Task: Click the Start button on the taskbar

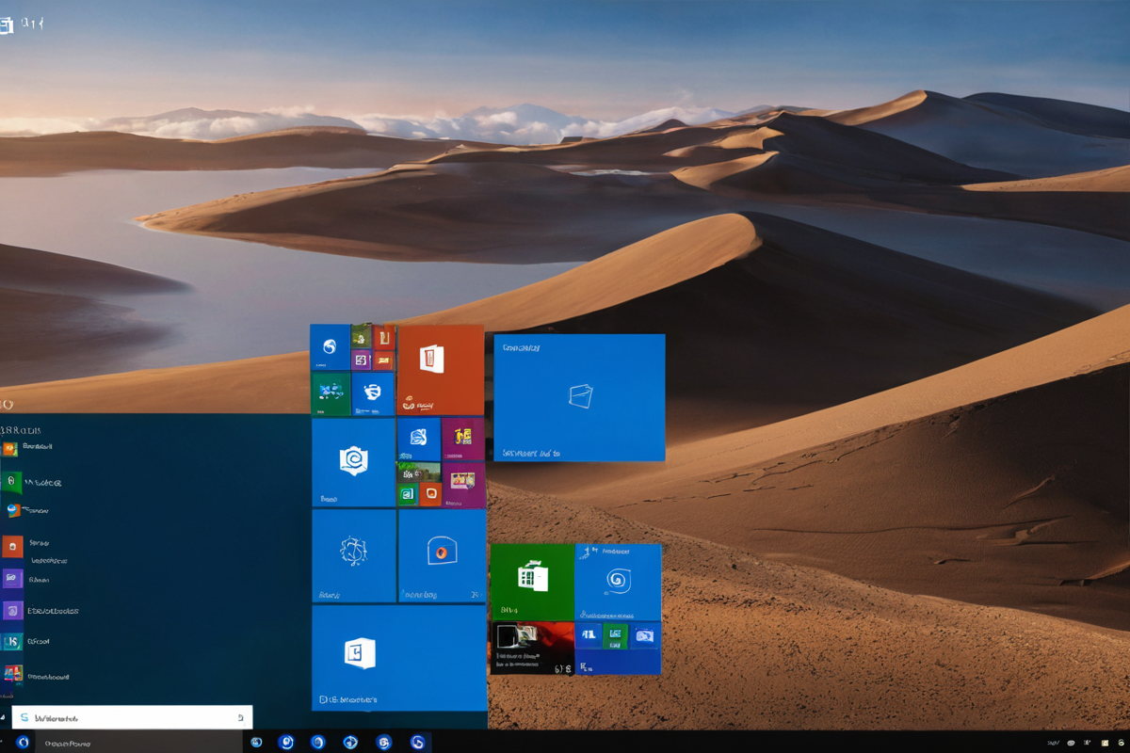Action: click(x=23, y=742)
